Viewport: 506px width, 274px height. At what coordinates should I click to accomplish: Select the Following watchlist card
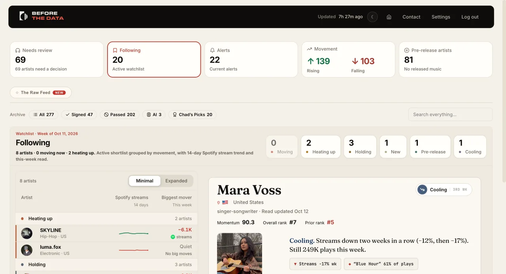pyautogui.click(x=154, y=60)
